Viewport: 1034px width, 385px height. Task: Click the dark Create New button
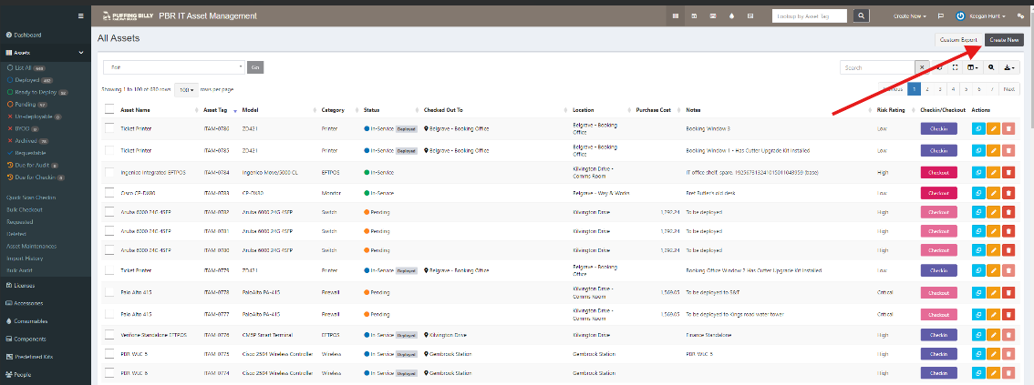1004,40
